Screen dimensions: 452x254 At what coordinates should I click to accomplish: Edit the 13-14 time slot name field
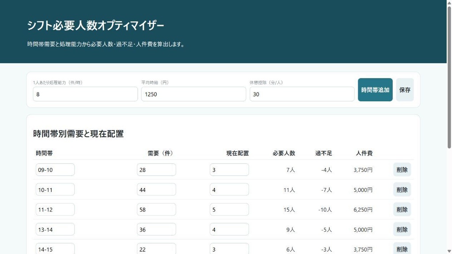click(x=55, y=229)
